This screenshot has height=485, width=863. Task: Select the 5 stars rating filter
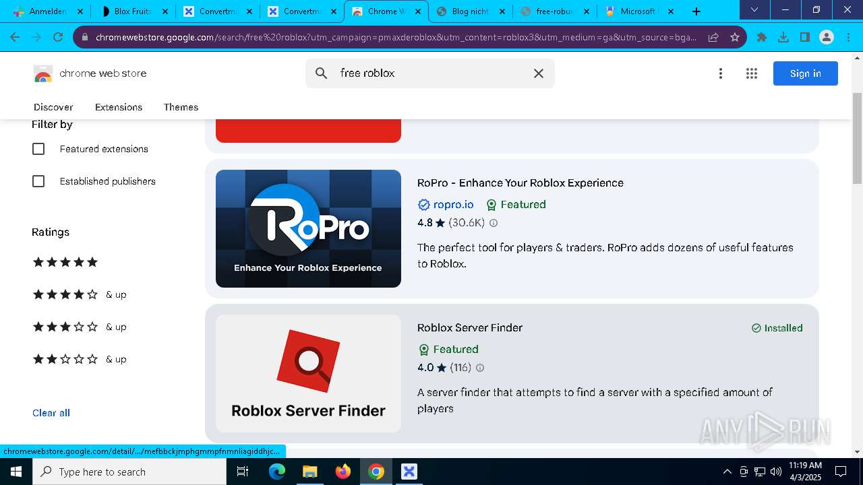(x=65, y=262)
